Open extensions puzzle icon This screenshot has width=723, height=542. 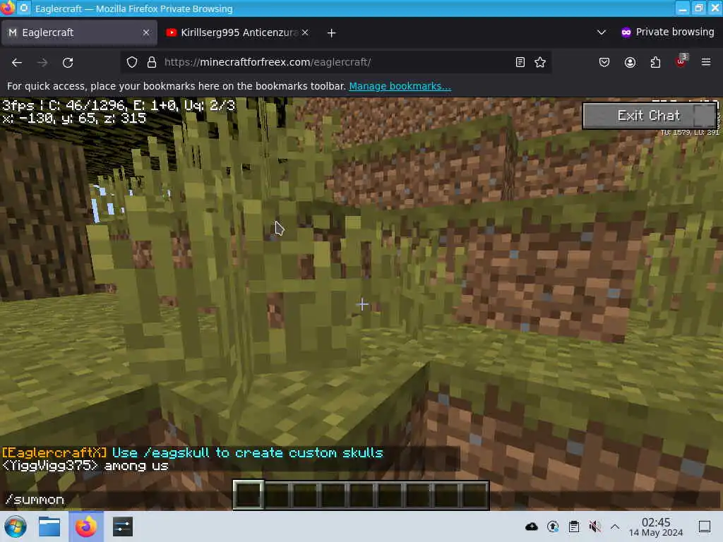(x=655, y=62)
